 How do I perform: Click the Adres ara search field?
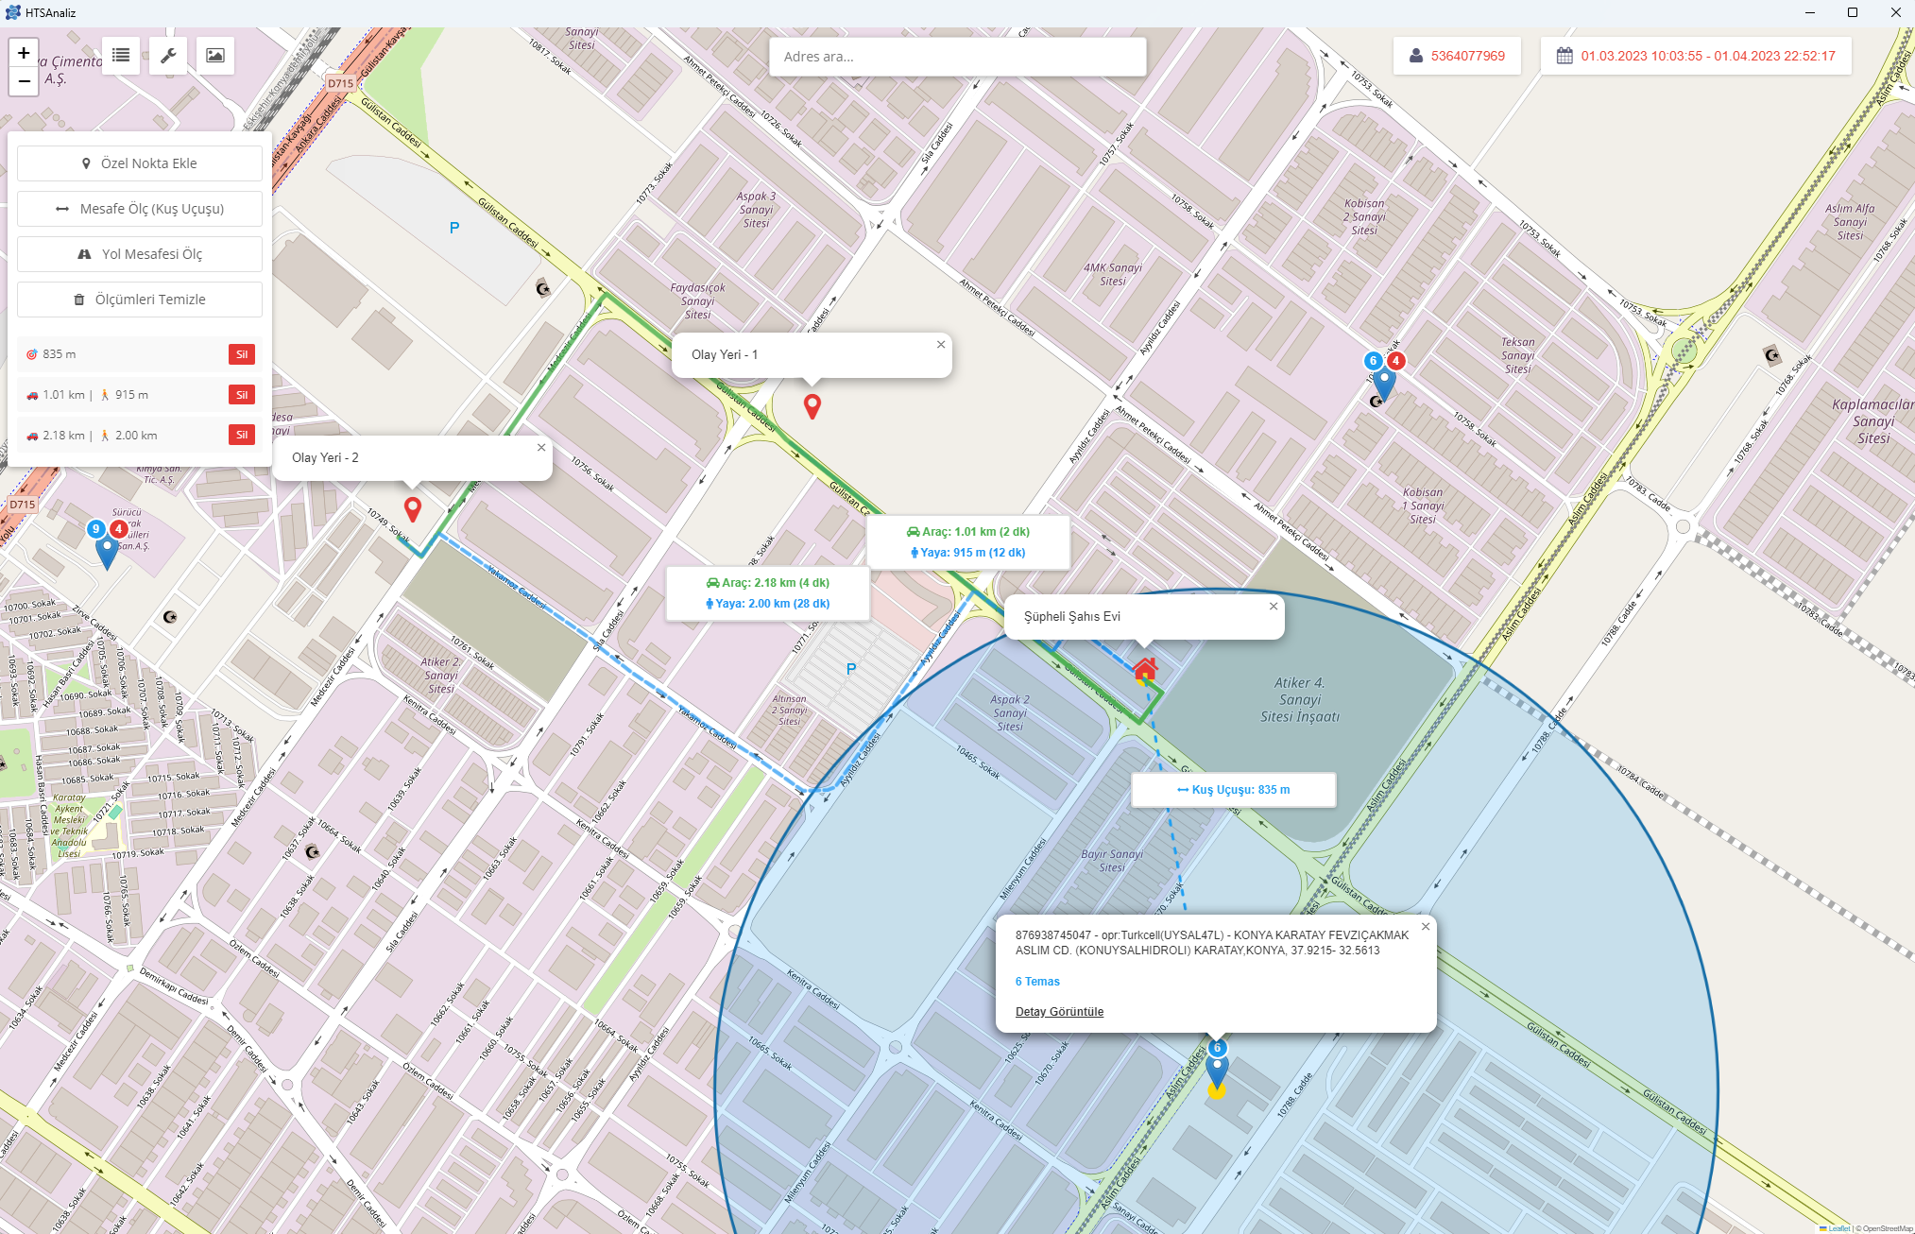957,57
